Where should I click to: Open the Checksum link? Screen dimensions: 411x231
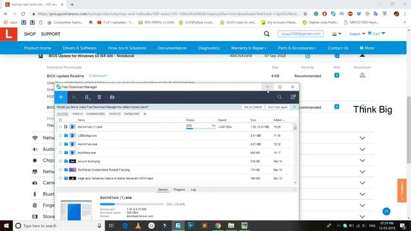(x=98, y=76)
